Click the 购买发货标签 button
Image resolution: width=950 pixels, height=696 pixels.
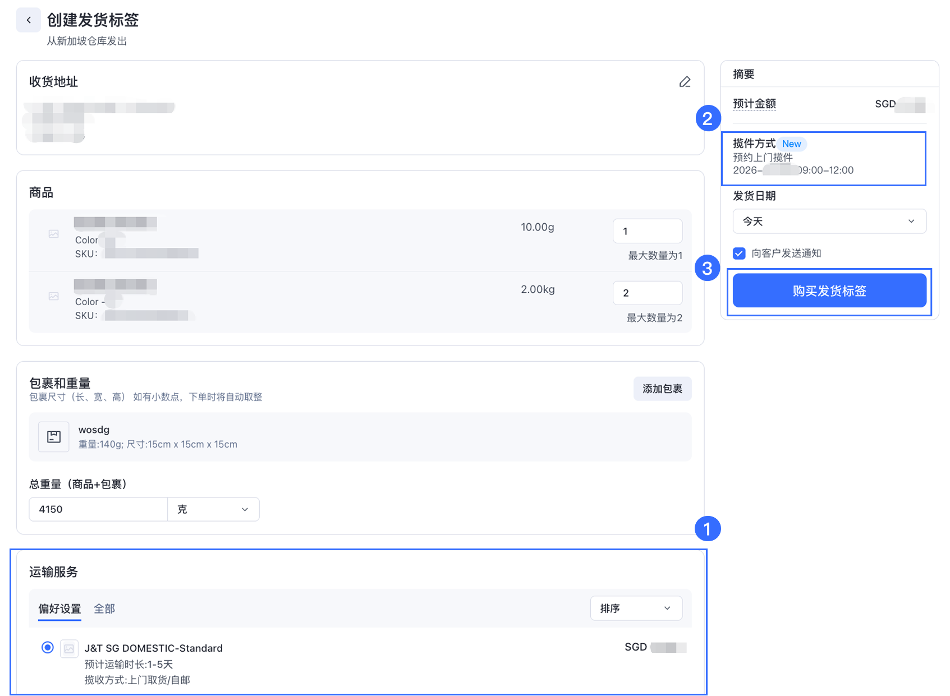coord(829,291)
